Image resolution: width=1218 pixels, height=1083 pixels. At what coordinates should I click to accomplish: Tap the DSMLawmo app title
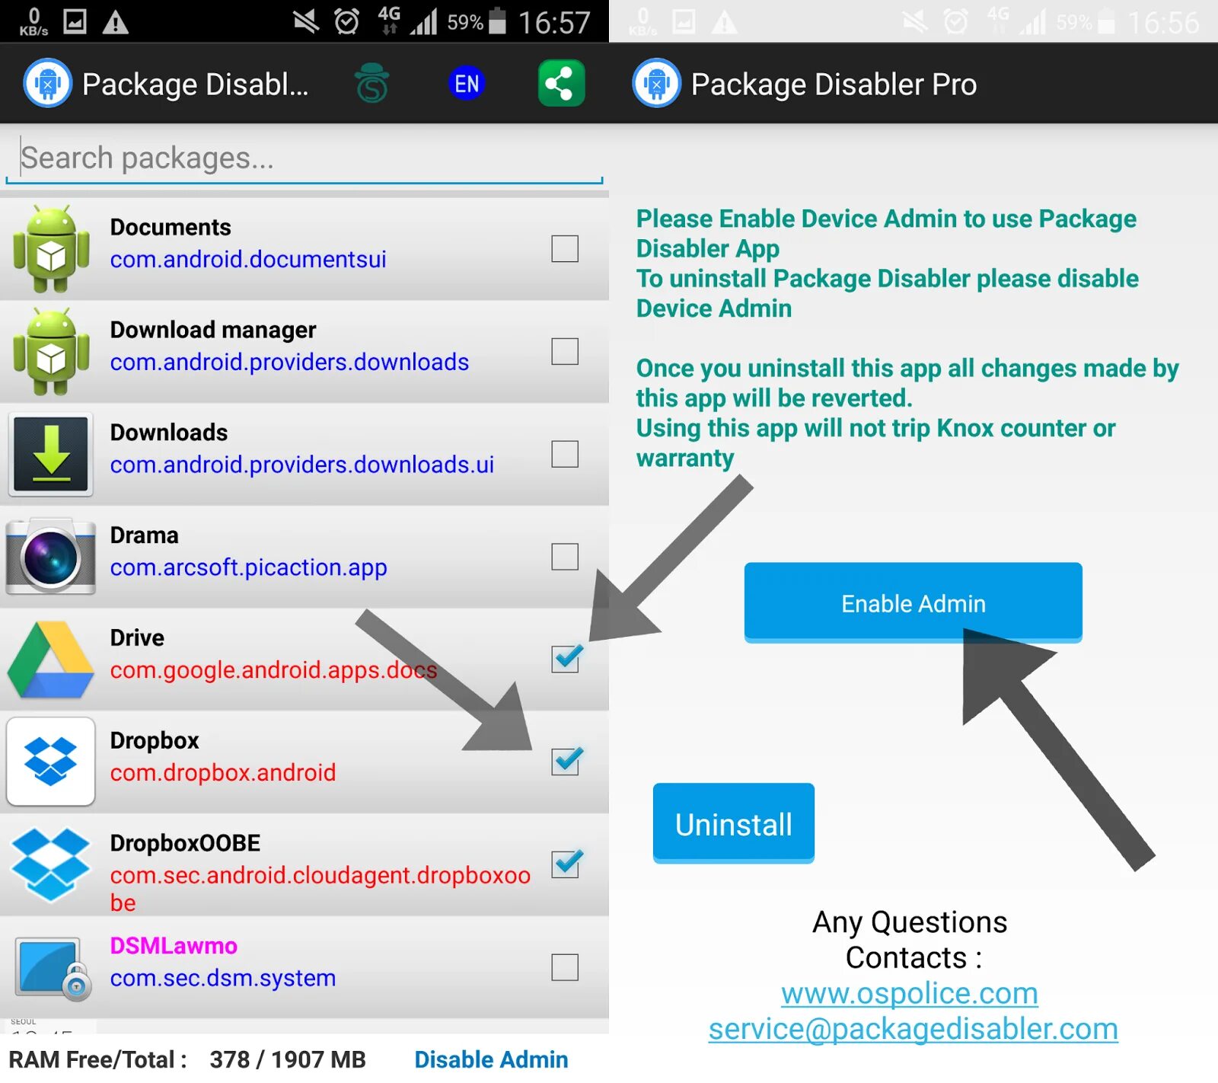[174, 945]
